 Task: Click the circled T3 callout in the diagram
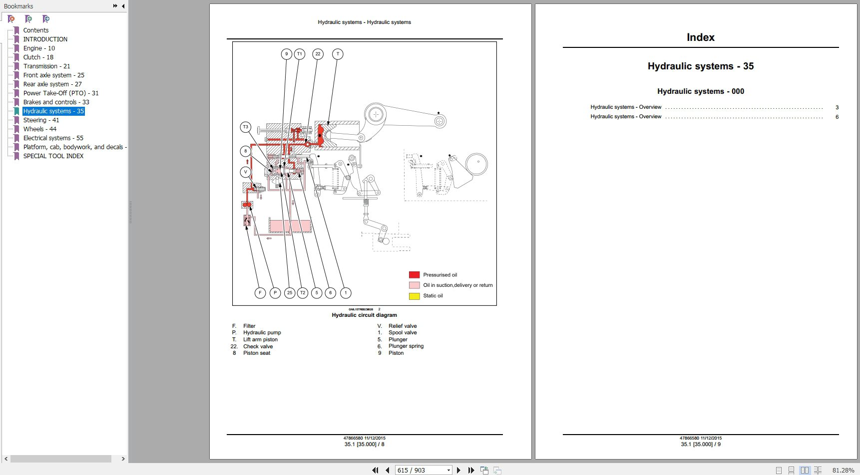pos(245,127)
